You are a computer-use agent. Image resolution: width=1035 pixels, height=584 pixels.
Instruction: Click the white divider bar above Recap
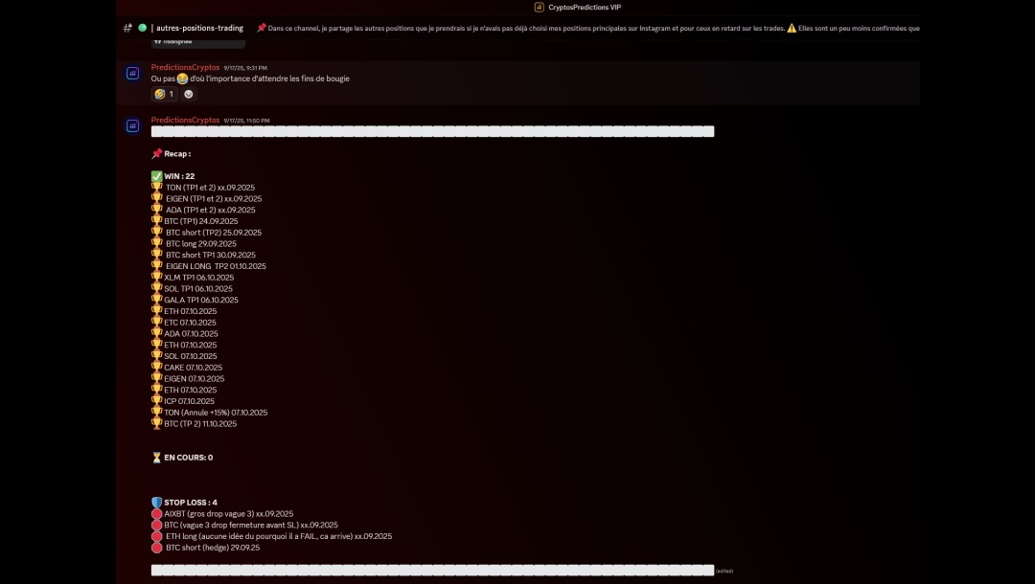click(432, 131)
